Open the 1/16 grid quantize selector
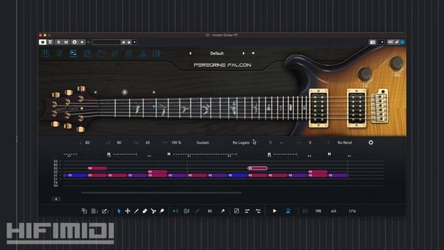444x250 pixels. click(x=352, y=211)
